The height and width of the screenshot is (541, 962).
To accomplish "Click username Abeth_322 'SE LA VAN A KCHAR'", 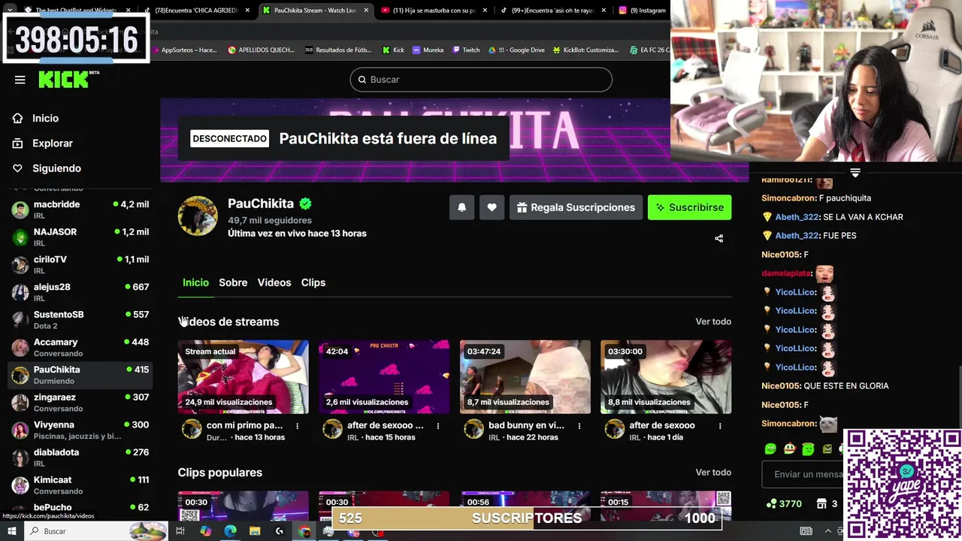I will (797, 217).
